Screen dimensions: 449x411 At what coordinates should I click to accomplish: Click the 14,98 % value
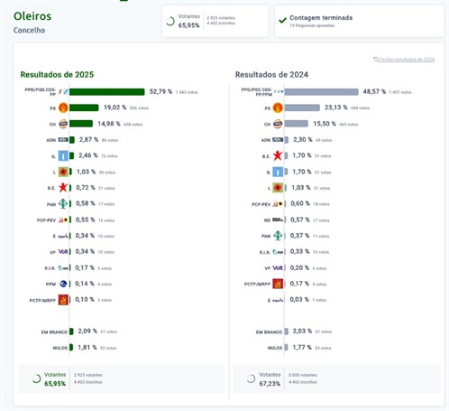109,124
